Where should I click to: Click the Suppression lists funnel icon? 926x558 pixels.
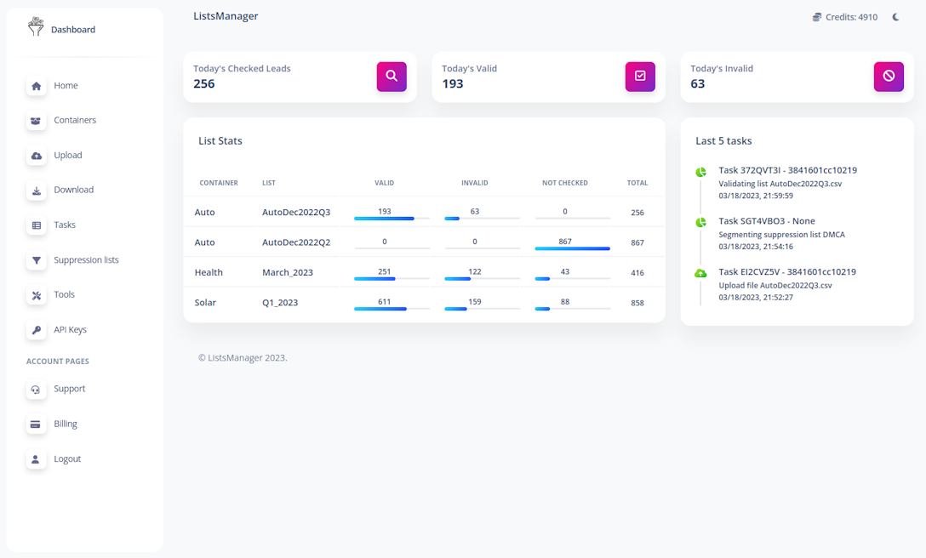click(36, 260)
